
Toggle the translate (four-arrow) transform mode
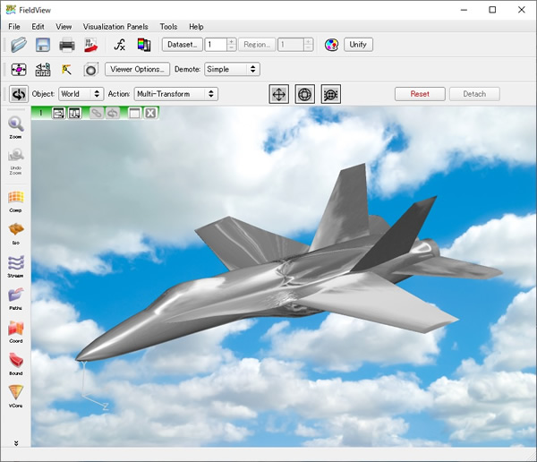click(x=279, y=94)
